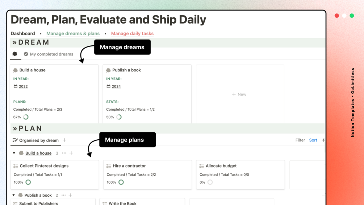The height and width of the screenshot is (205, 364).
Task: Click the calendar icon beside 2022
Action: [x=16, y=86]
